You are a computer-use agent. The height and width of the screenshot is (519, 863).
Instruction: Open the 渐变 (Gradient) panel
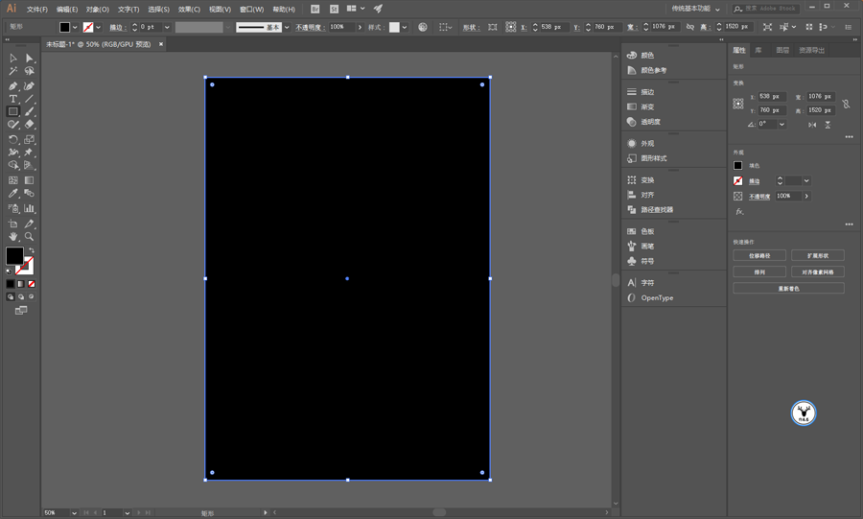coord(647,106)
